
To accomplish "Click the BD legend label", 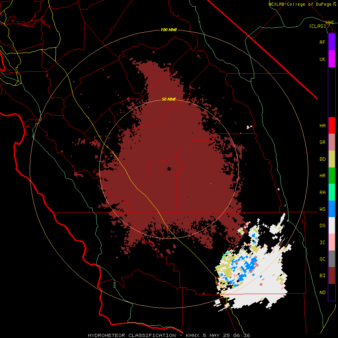I will click(322, 159).
